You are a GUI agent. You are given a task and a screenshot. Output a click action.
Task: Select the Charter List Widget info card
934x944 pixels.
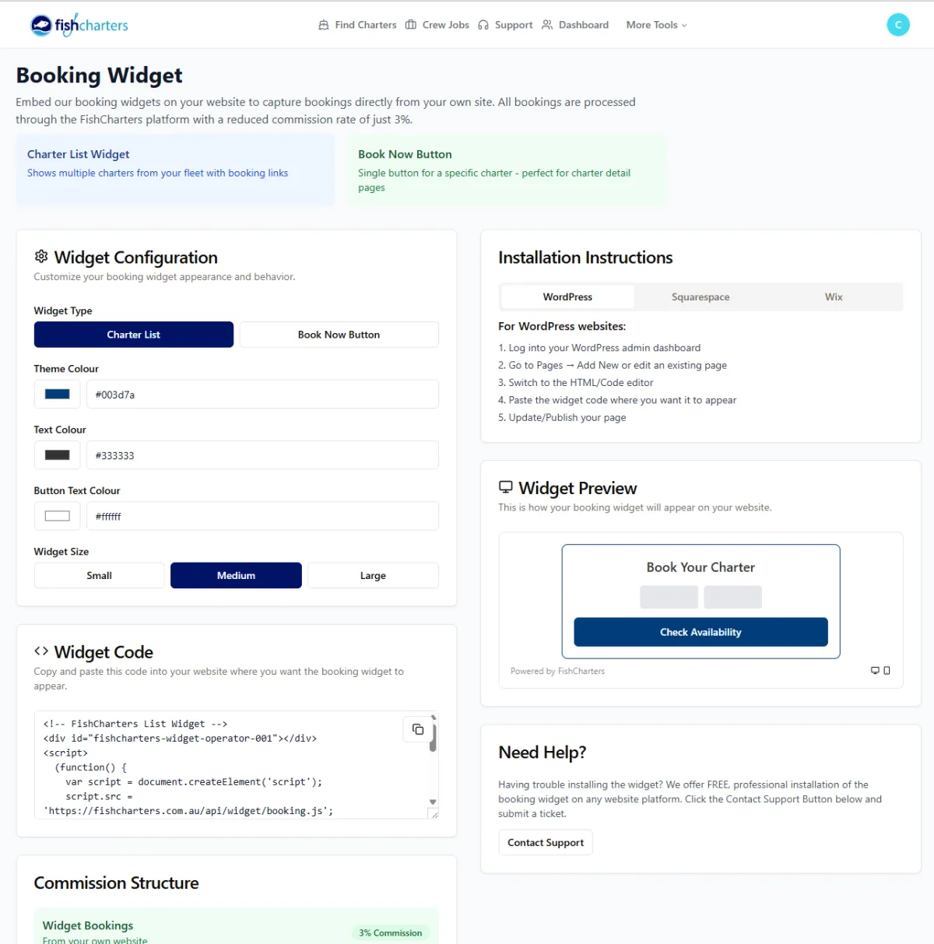tap(175, 170)
